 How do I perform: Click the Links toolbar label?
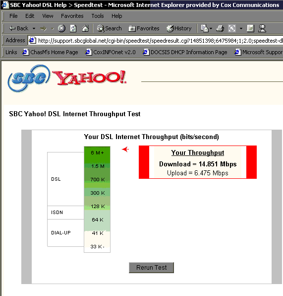click(x=11, y=52)
